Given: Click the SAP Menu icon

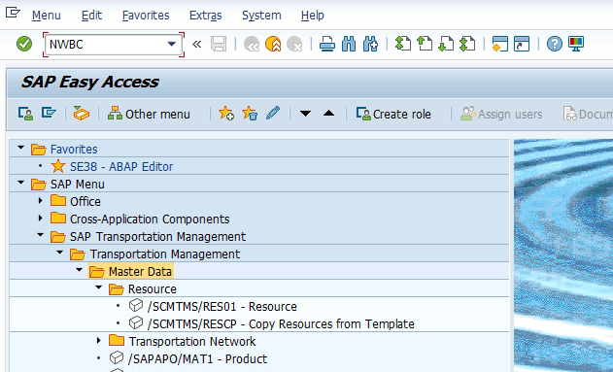Looking at the screenshot, I should [49, 114].
